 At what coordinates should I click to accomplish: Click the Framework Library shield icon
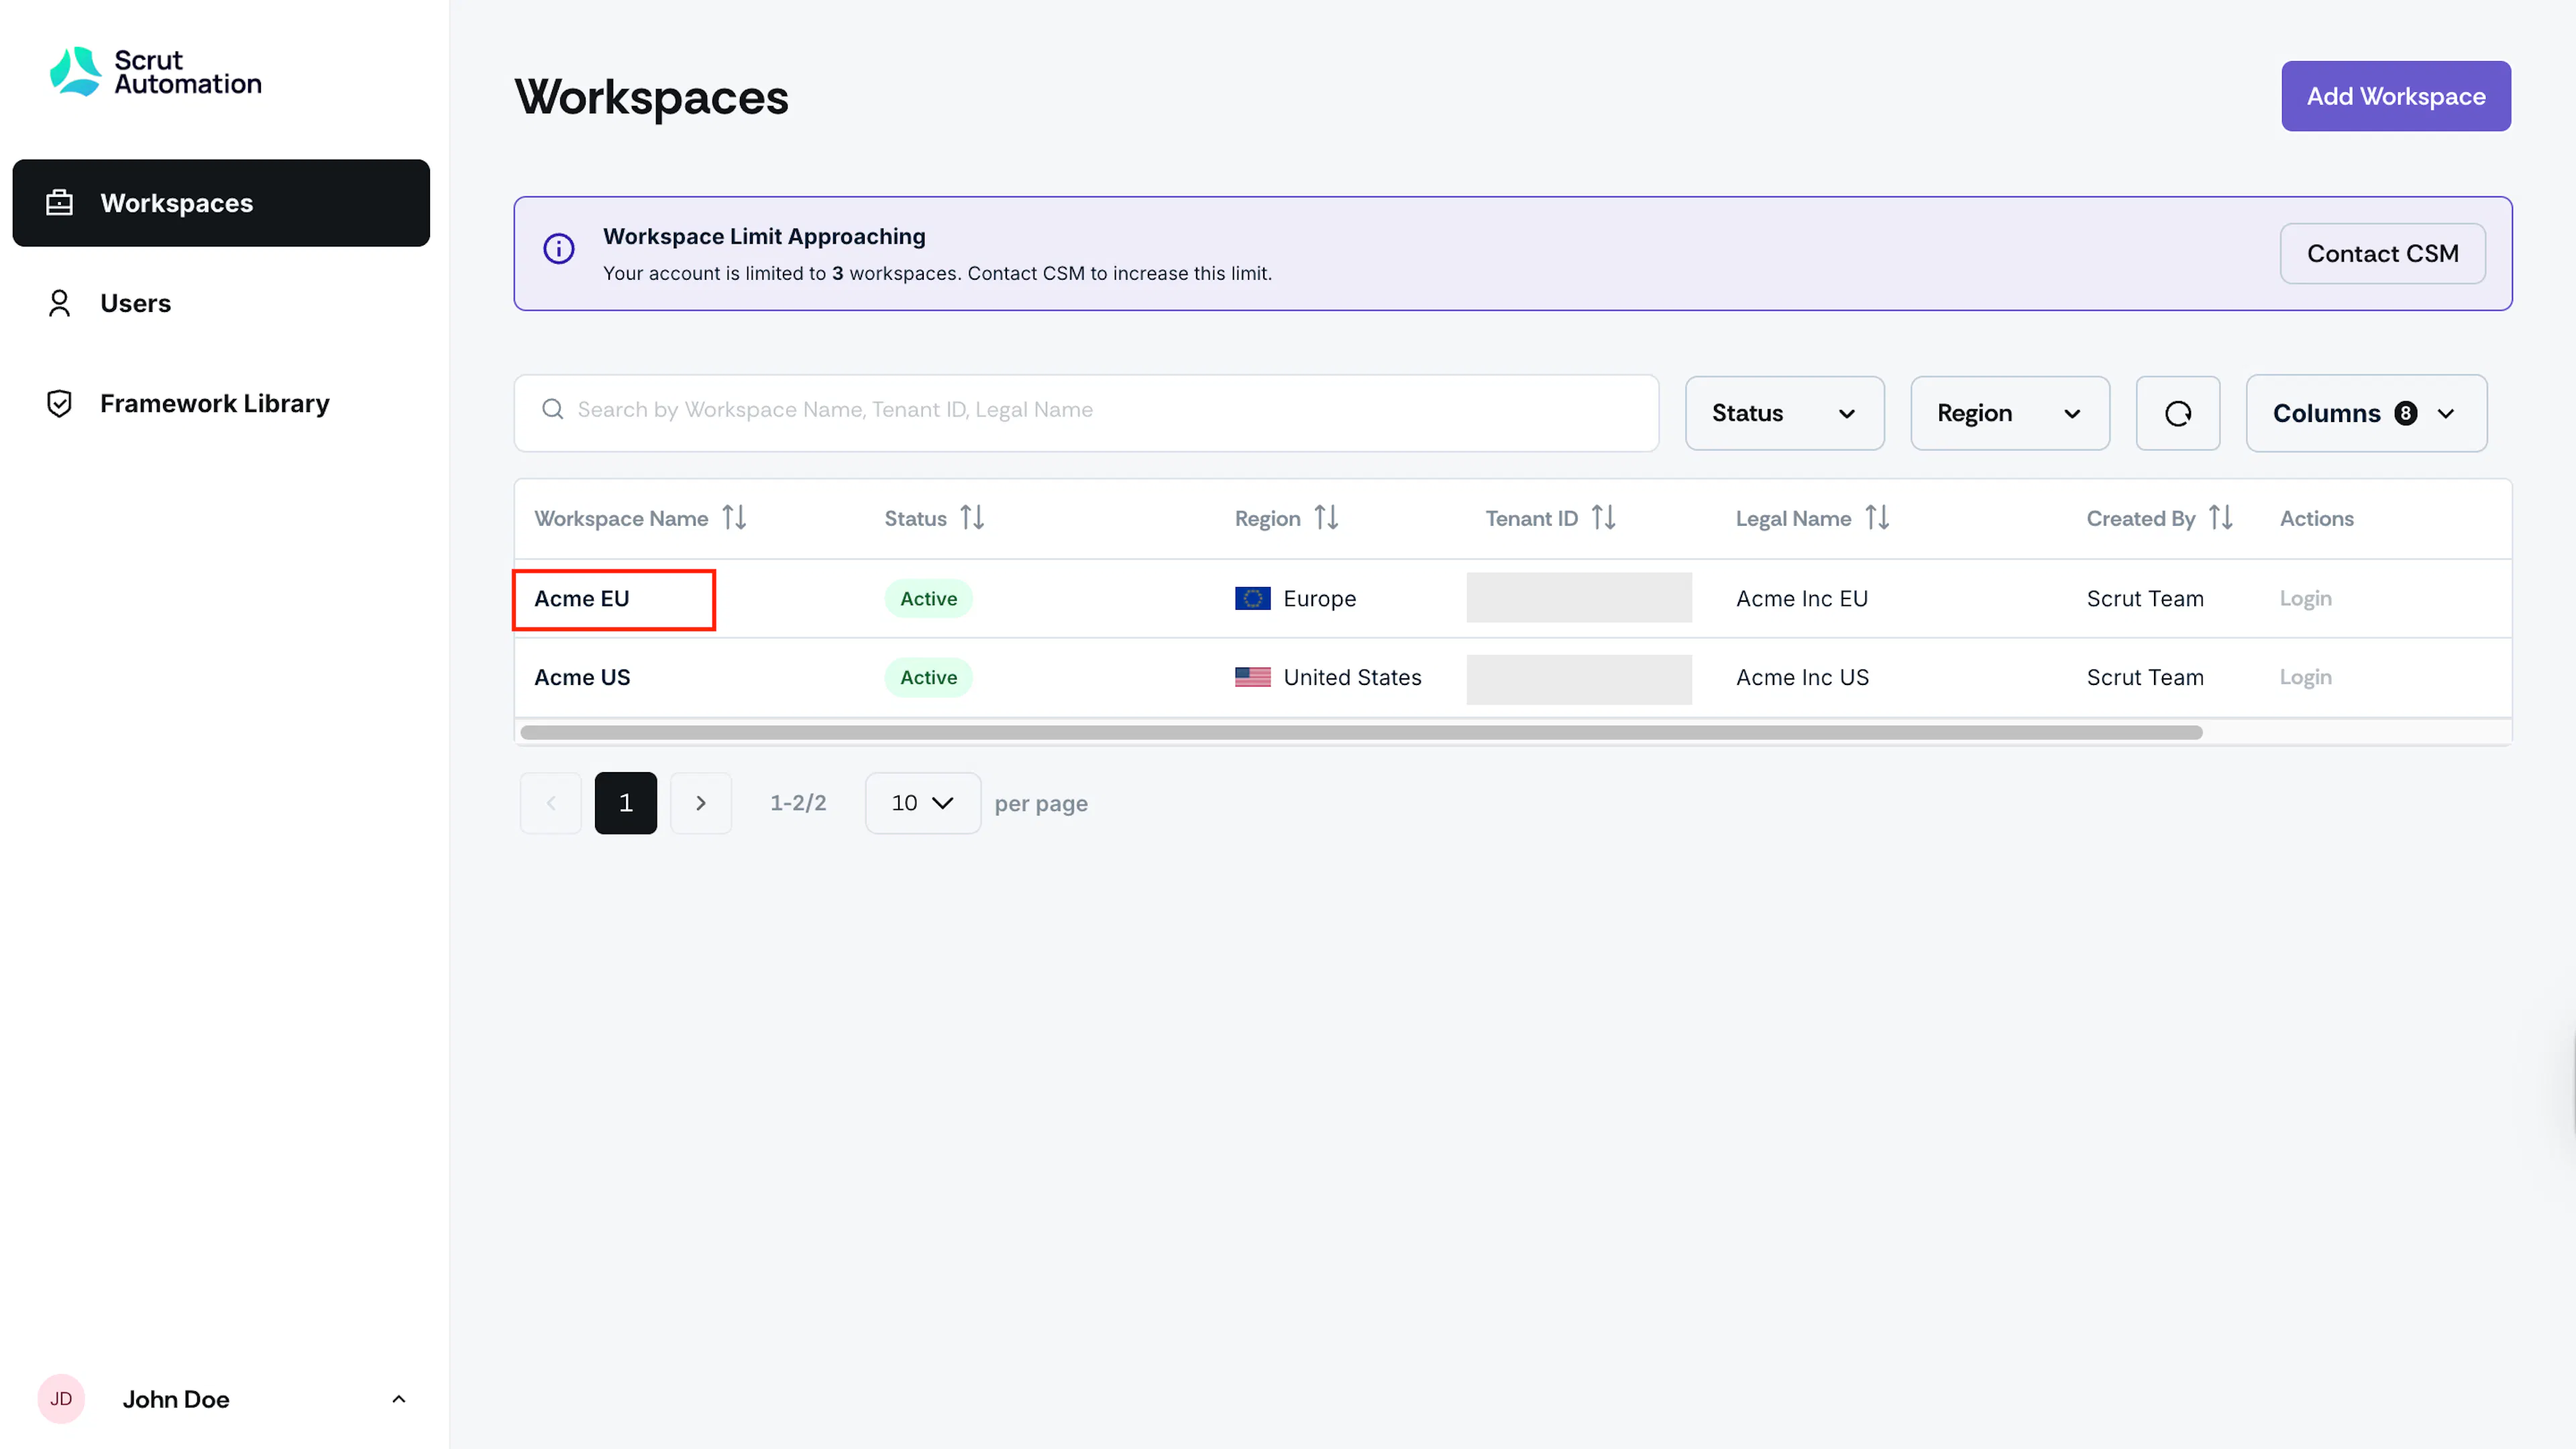[x=59, y=403]
